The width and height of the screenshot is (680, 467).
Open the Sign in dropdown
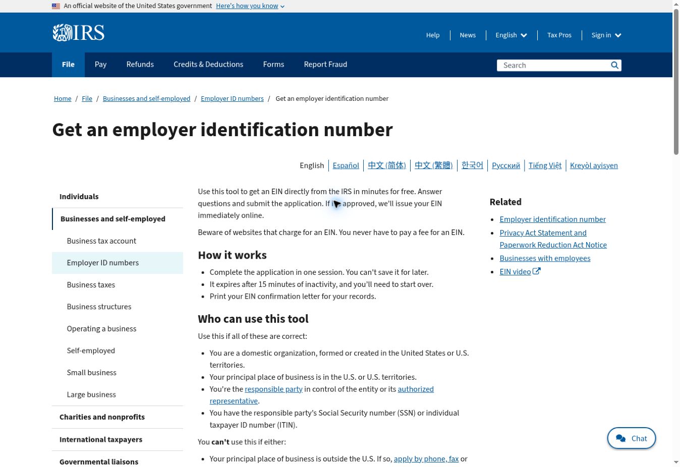click(606, 35)
